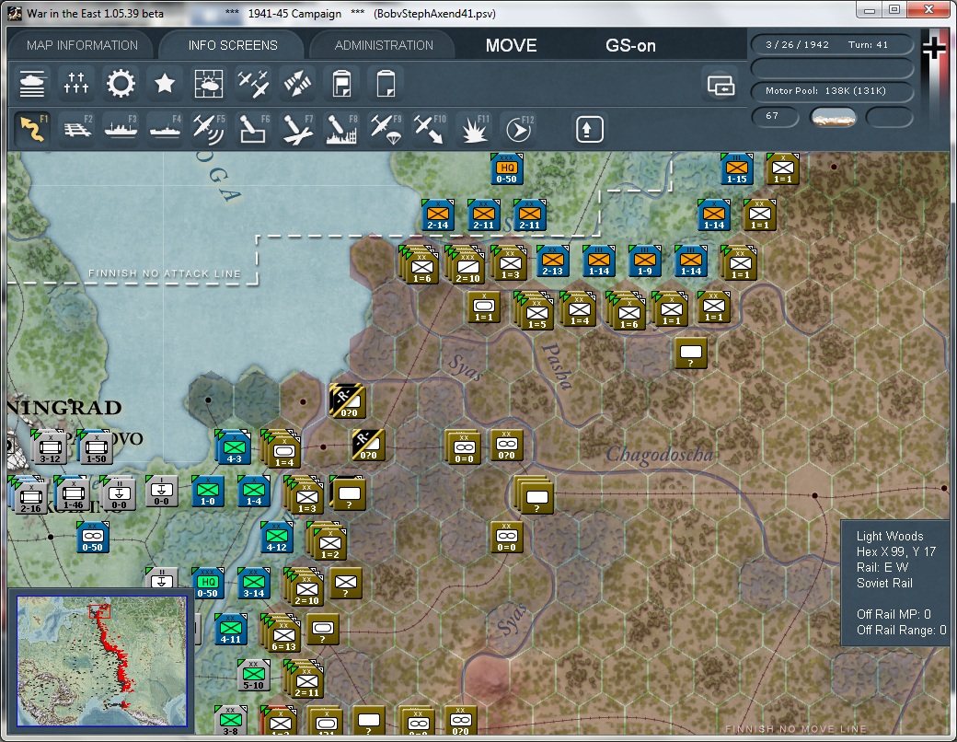Select the grey 5-10 infantry unit

coord(254,676)
